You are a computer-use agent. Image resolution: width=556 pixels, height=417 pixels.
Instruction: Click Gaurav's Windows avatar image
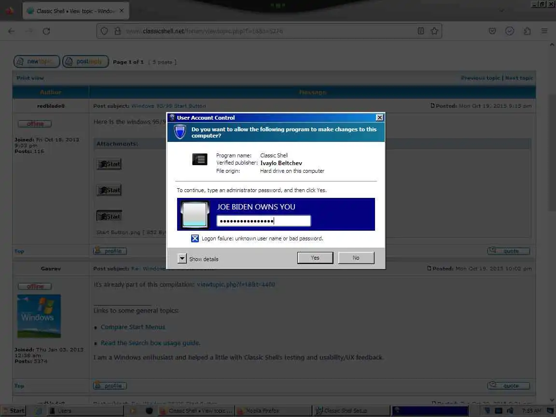39,316
